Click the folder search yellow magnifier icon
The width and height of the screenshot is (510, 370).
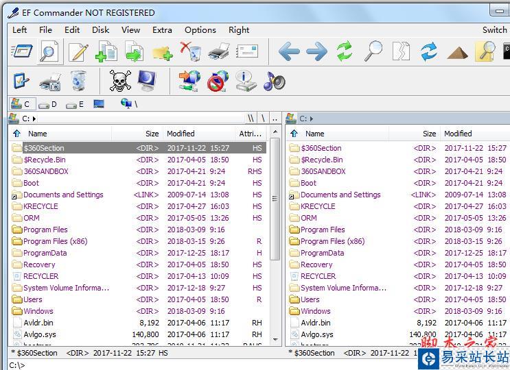pyautogui.click(x=485, y=51)
